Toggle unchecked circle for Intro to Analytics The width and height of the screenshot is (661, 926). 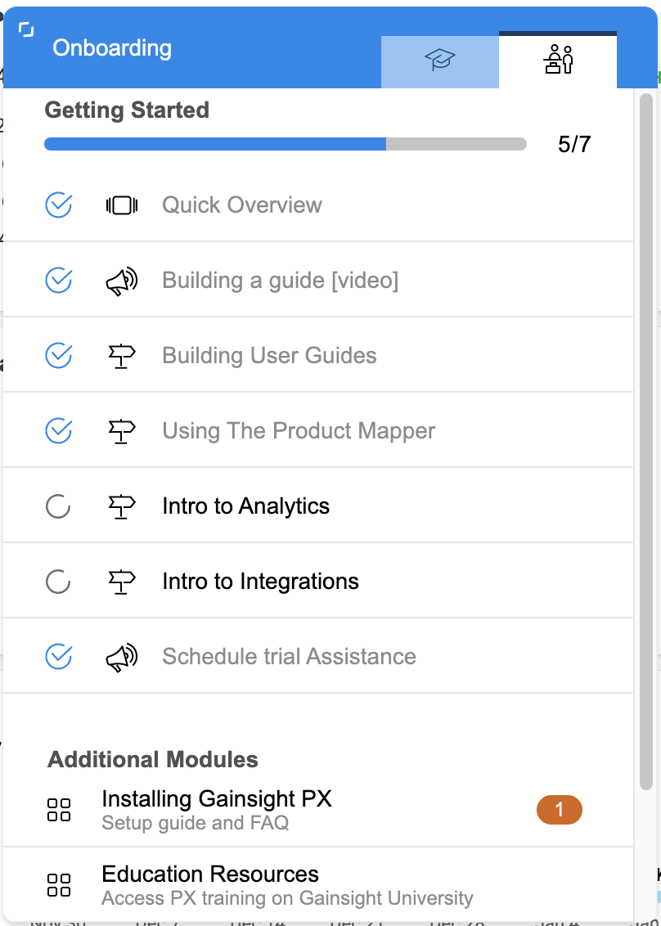click(58, 506)
